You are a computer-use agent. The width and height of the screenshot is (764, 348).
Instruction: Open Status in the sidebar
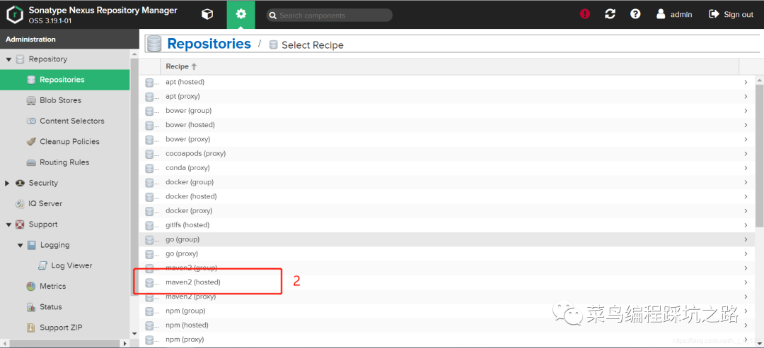[x=65, y=307]
